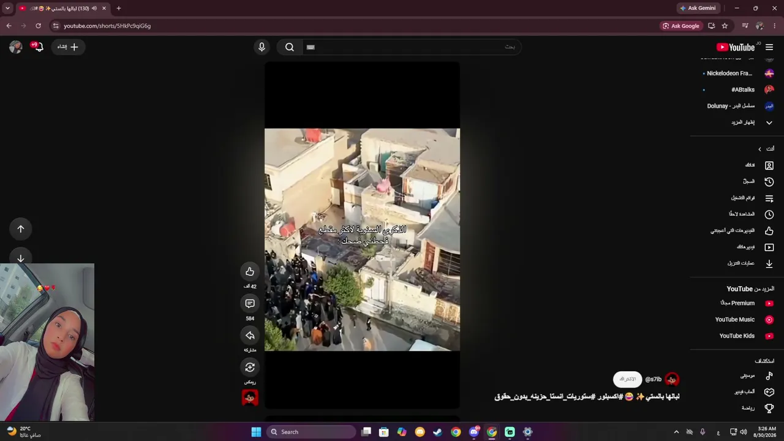784x441 pixels.
Task: Open install app icon in address bar
Action: pyautogui.click(x=711, y=26)
